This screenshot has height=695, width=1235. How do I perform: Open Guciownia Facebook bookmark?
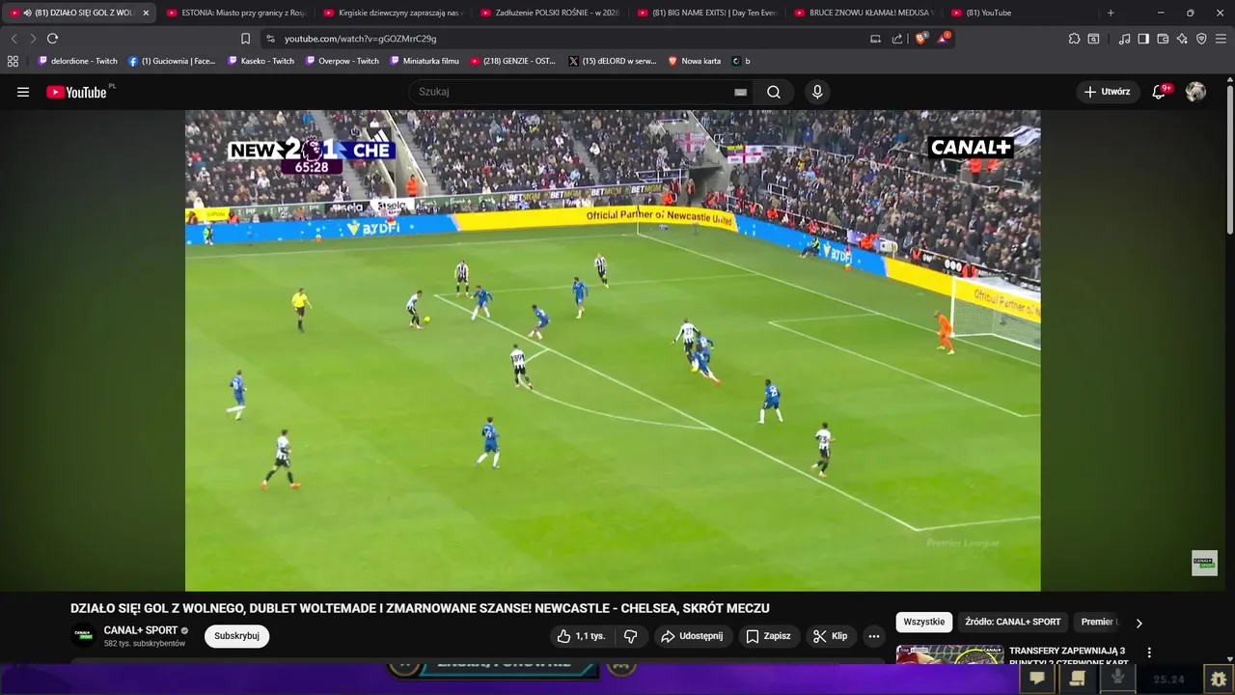(172, 61)
